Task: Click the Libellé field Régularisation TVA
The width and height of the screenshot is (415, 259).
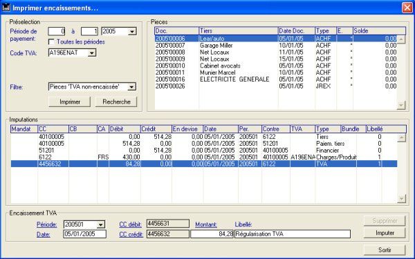Action: pyautogui.click(x=293, y=234)
